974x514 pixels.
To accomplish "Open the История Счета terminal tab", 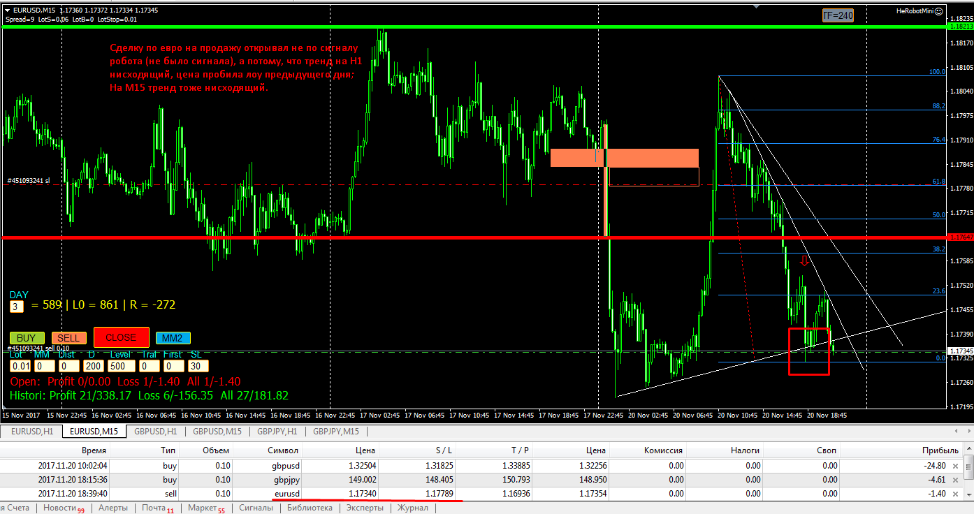I will point(15,508).
